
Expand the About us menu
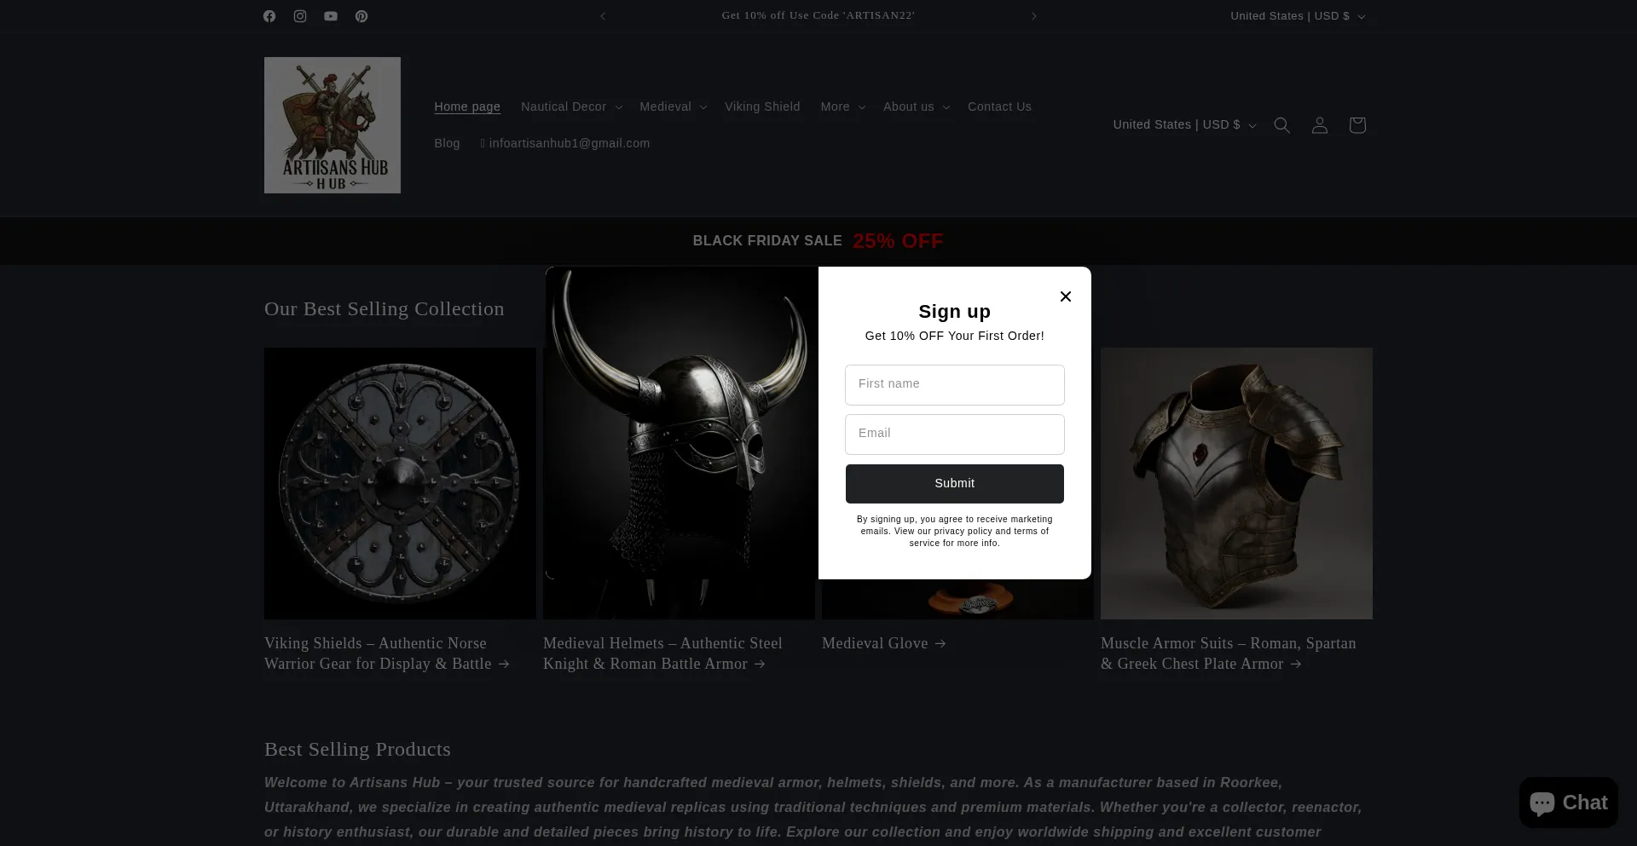[916, 106]
